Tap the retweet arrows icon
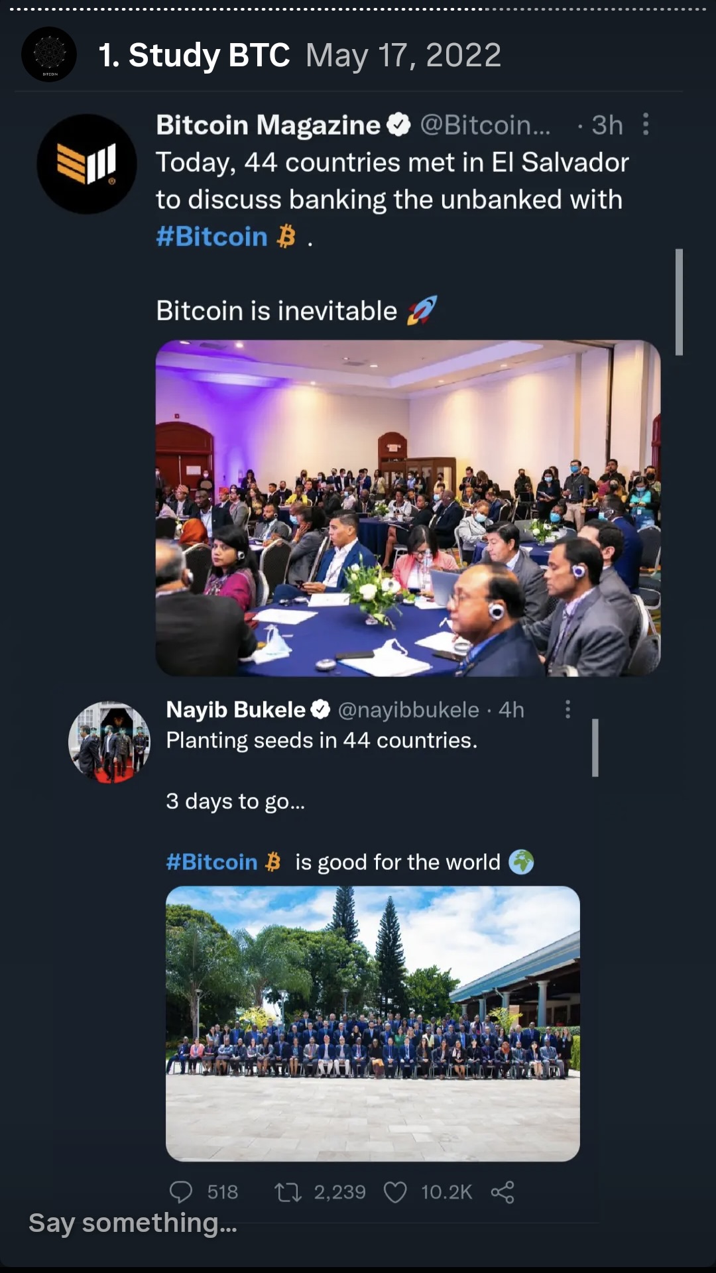This screenshot has width=716, height=1273. coord(288,1193)
